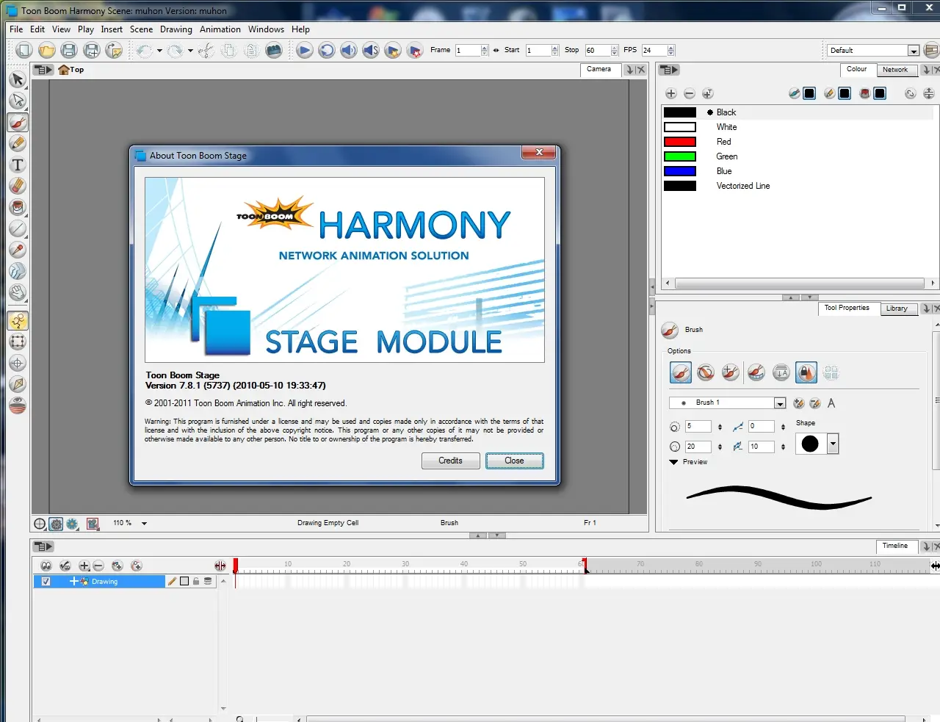
Task: Select the Line tool in the left toolbar
Action: [x=18, y=228]
